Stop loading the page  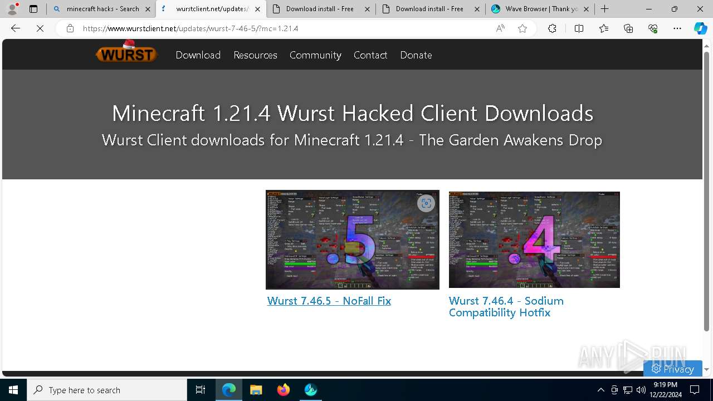(x=40, y=28)
